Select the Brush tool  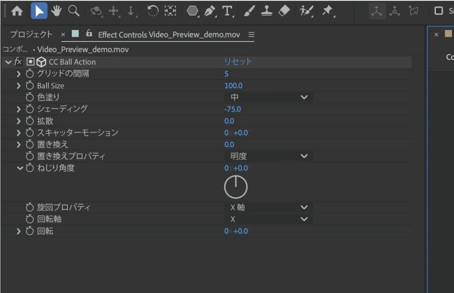249,11
